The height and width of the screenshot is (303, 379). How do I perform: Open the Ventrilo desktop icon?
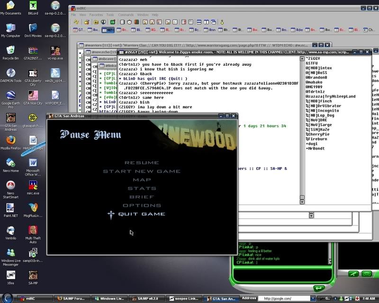click(10, 231)
